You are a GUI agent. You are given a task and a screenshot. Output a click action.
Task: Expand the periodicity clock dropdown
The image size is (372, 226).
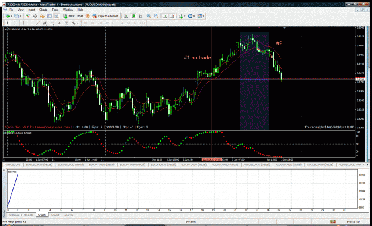[194, 16]
